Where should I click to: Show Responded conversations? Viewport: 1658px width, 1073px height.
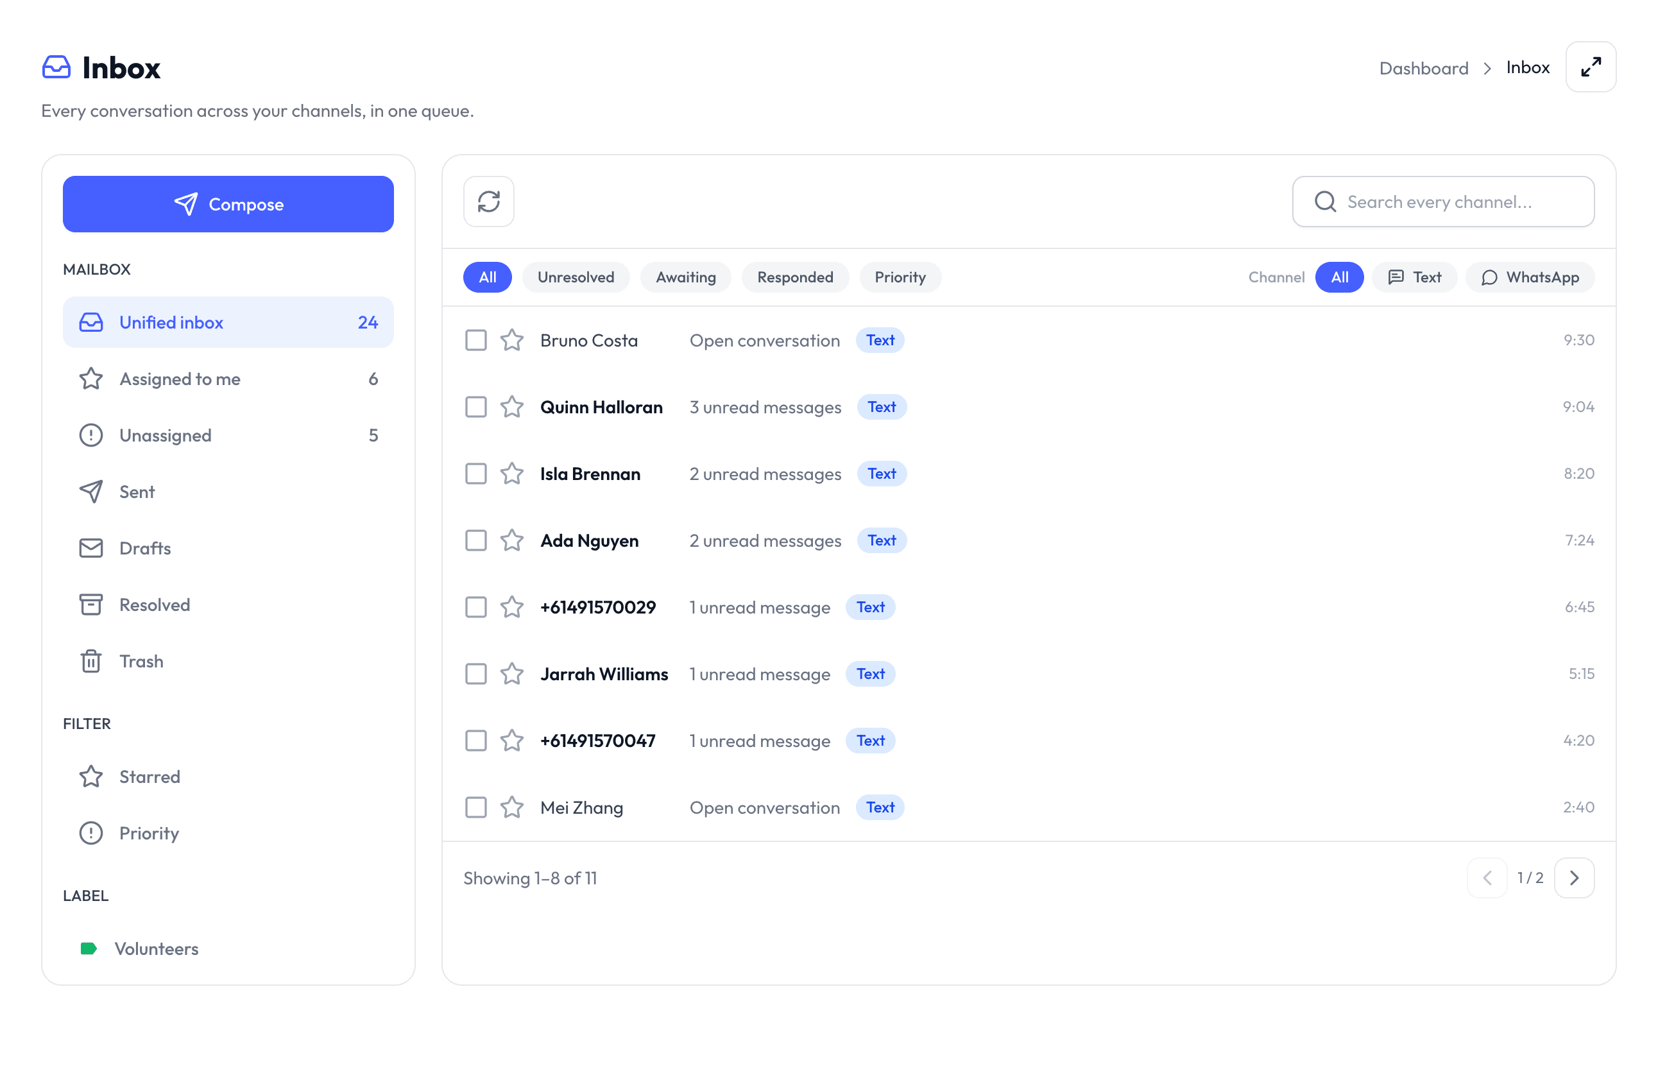[x=795, y=277]
